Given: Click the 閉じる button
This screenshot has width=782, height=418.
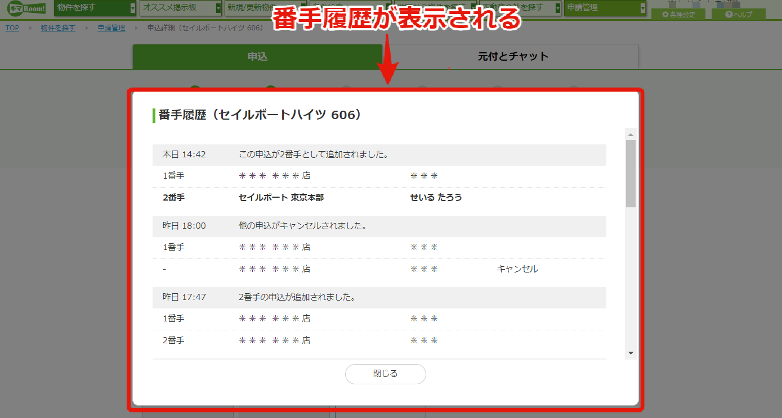Looking at the screenshot, I should [x=386, y=374].
